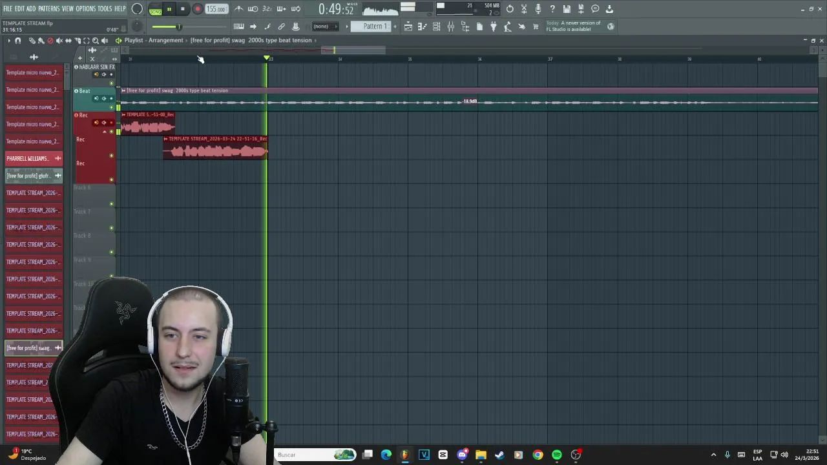
Task: Open the Playlist view icon
Action: [x=408, y=26]
